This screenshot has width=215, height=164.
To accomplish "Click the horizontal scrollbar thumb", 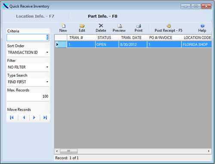I will tap(69, 151).
